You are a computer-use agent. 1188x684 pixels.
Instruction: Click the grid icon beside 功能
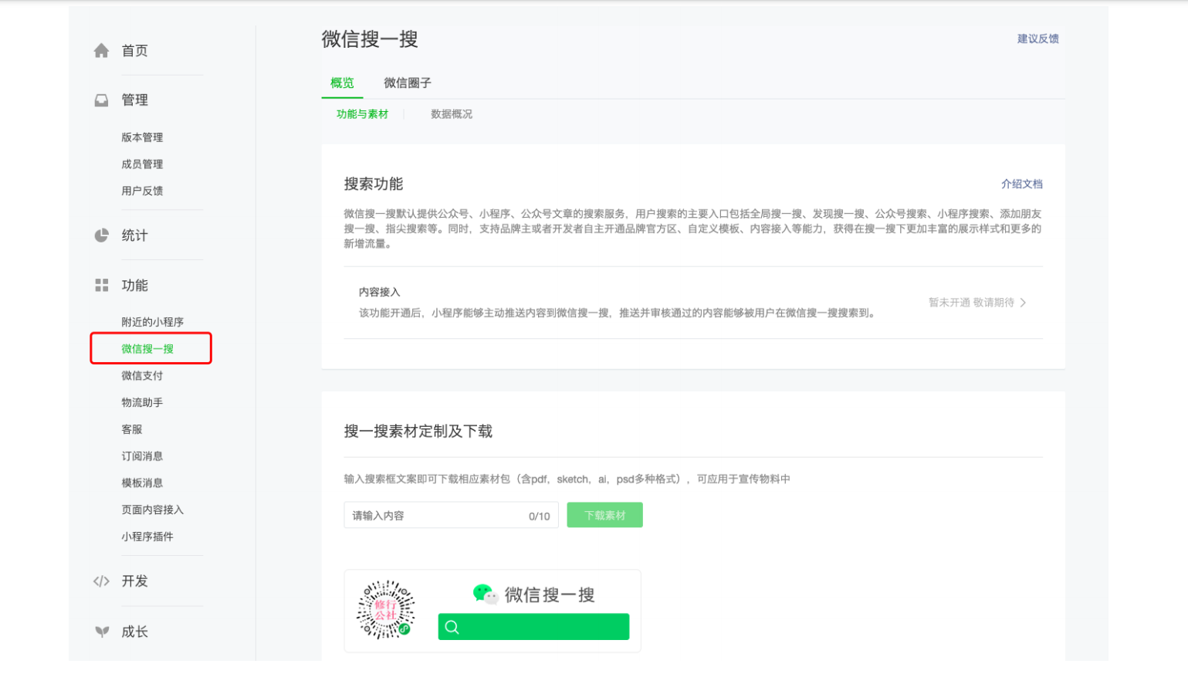tap(101, 286)
